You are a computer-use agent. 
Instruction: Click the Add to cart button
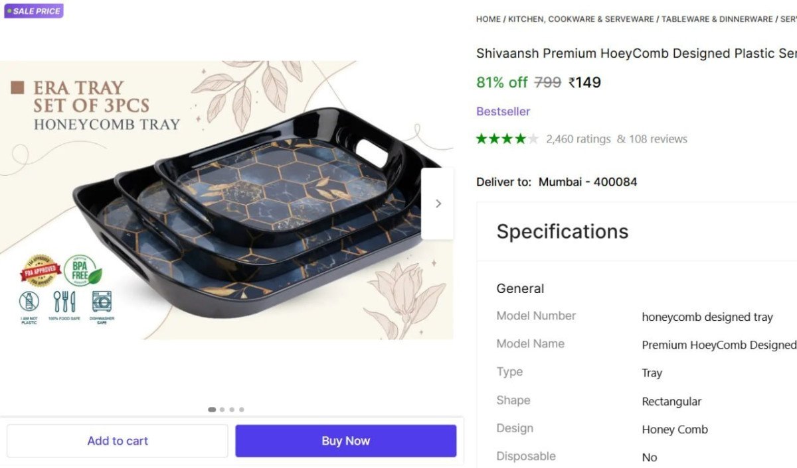click(118, 440)
